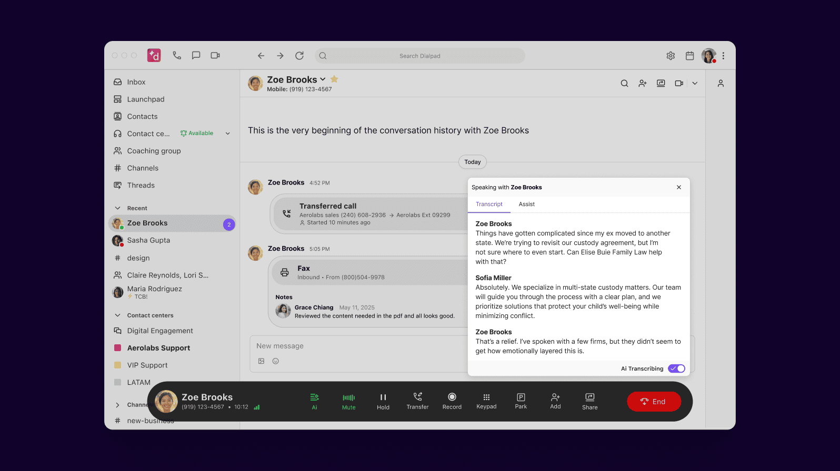This screenshot has height=471, width=840.
Task: Click the refresh icon beside the search bar
Action: tap(299, 56)
